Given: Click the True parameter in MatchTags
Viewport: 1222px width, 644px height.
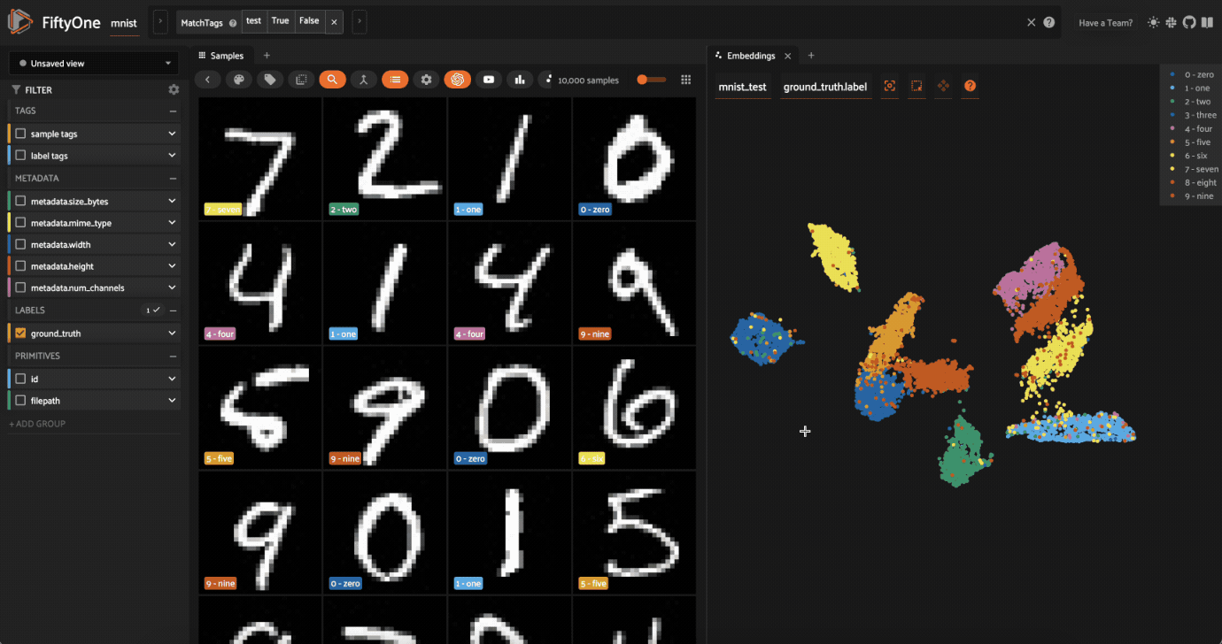Looking at the screenshot, I should click(281, 21).
